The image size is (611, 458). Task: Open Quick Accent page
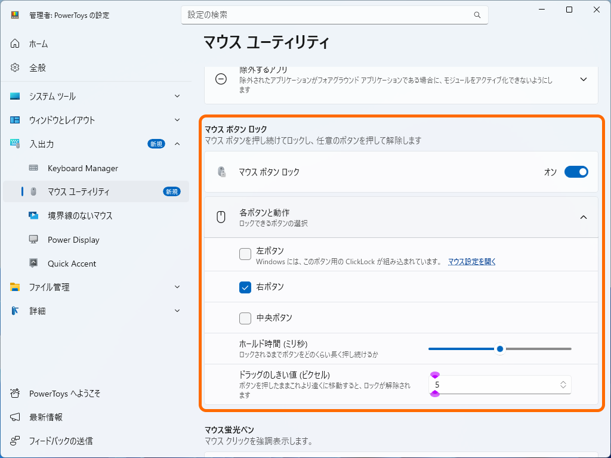click(x=96, y=263)
